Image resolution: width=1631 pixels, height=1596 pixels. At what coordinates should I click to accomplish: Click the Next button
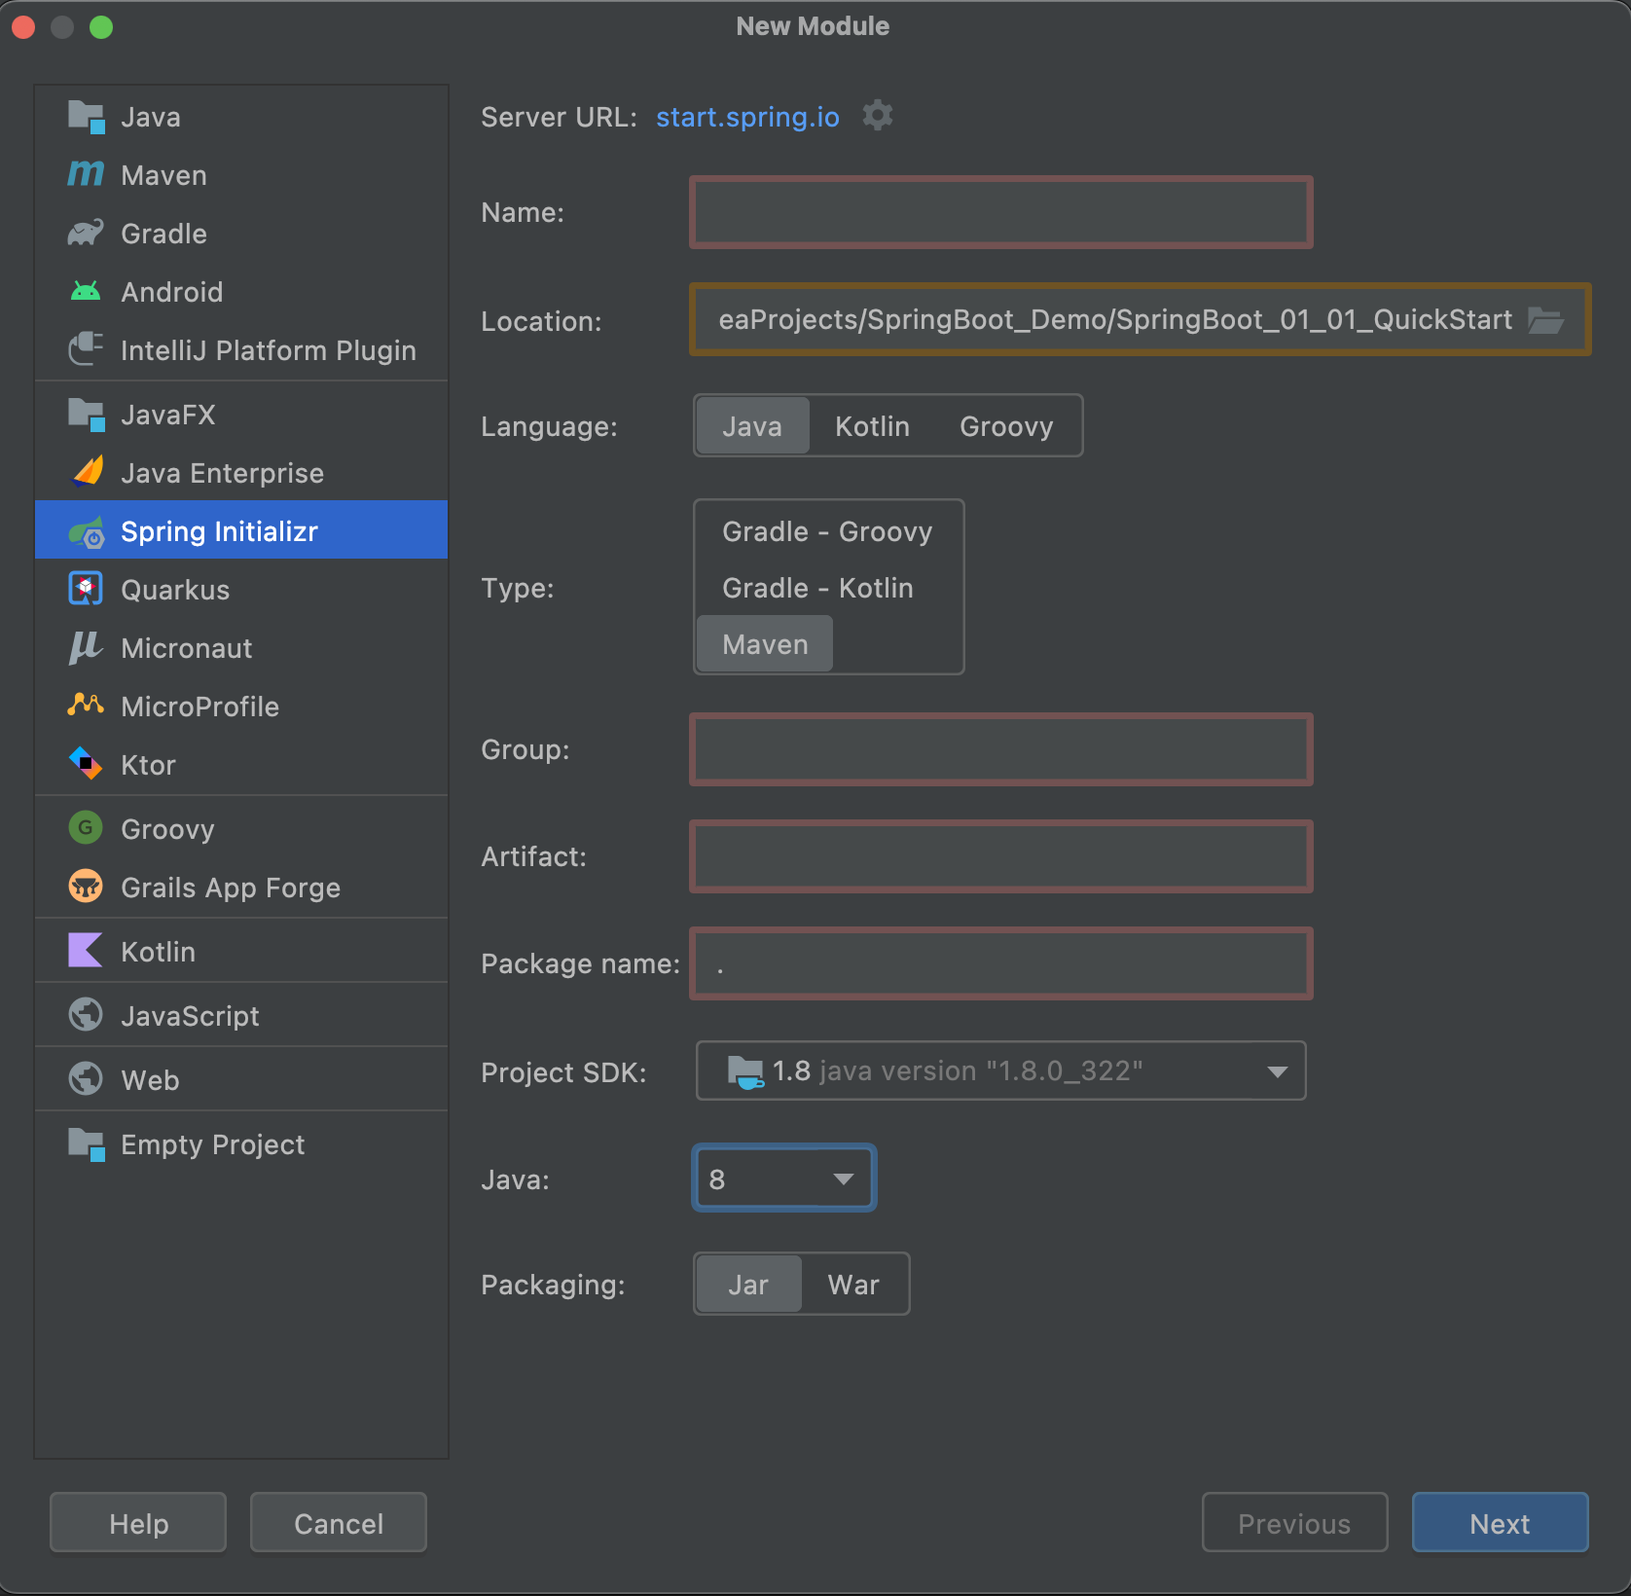(1500, 1523)
